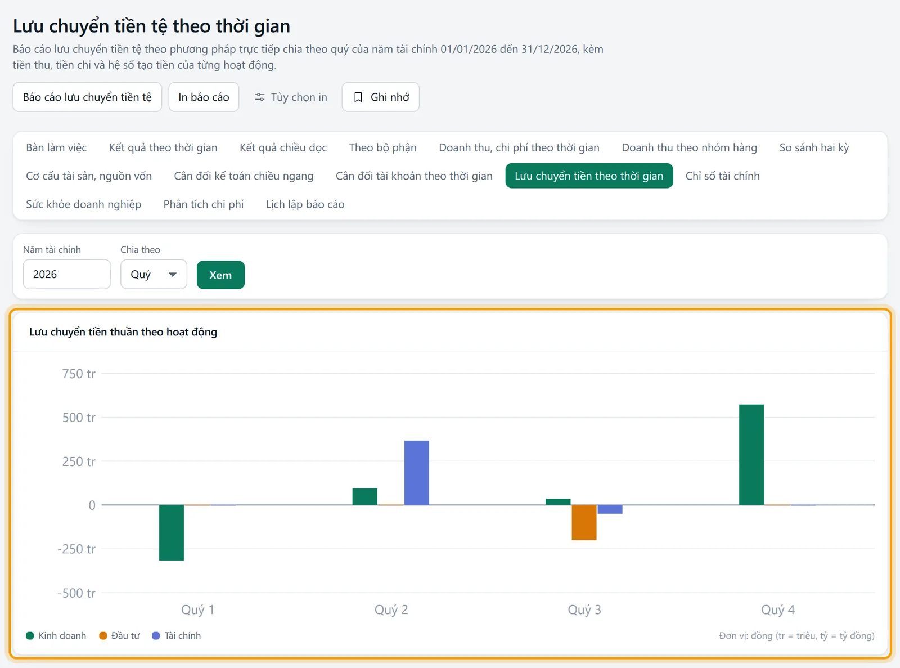Click the green Kinh doanh bar in Quý 4
The image size is (900, 668).
[751, 455]
